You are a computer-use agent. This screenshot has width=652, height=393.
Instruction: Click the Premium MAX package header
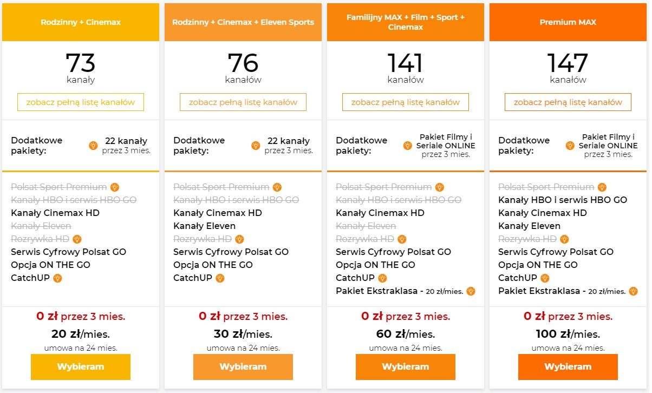click(568, 22)
